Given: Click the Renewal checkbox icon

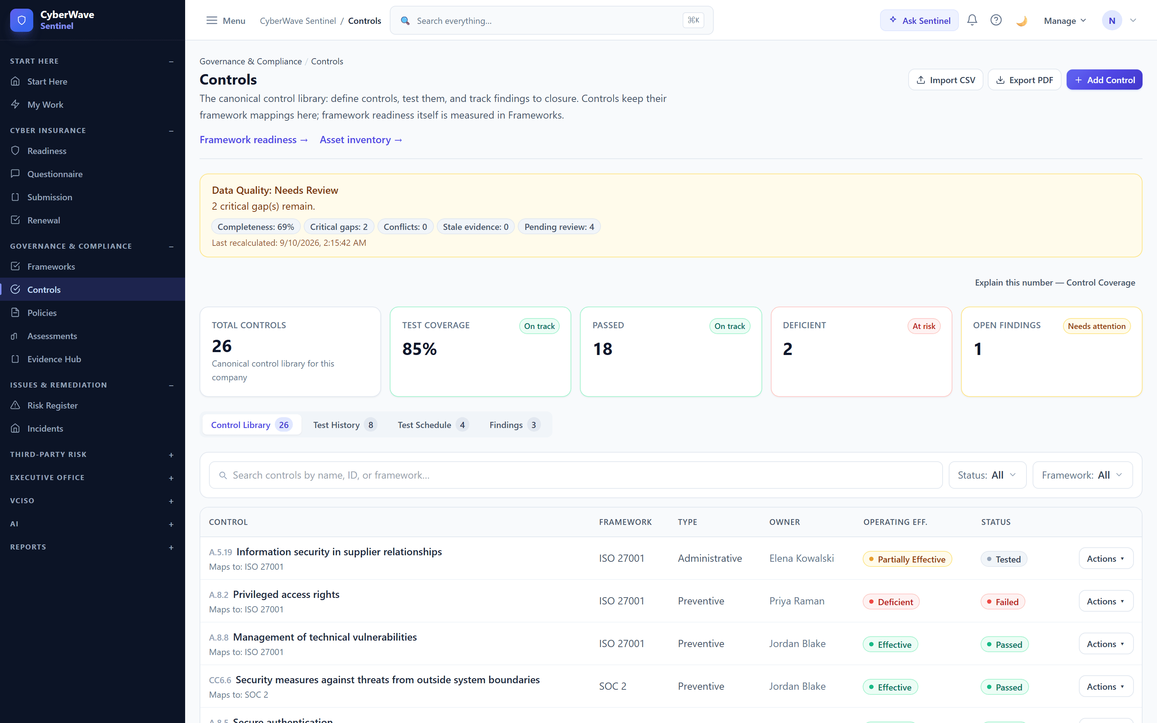Looking at the screenshot, I should click(x=15, y=220).
